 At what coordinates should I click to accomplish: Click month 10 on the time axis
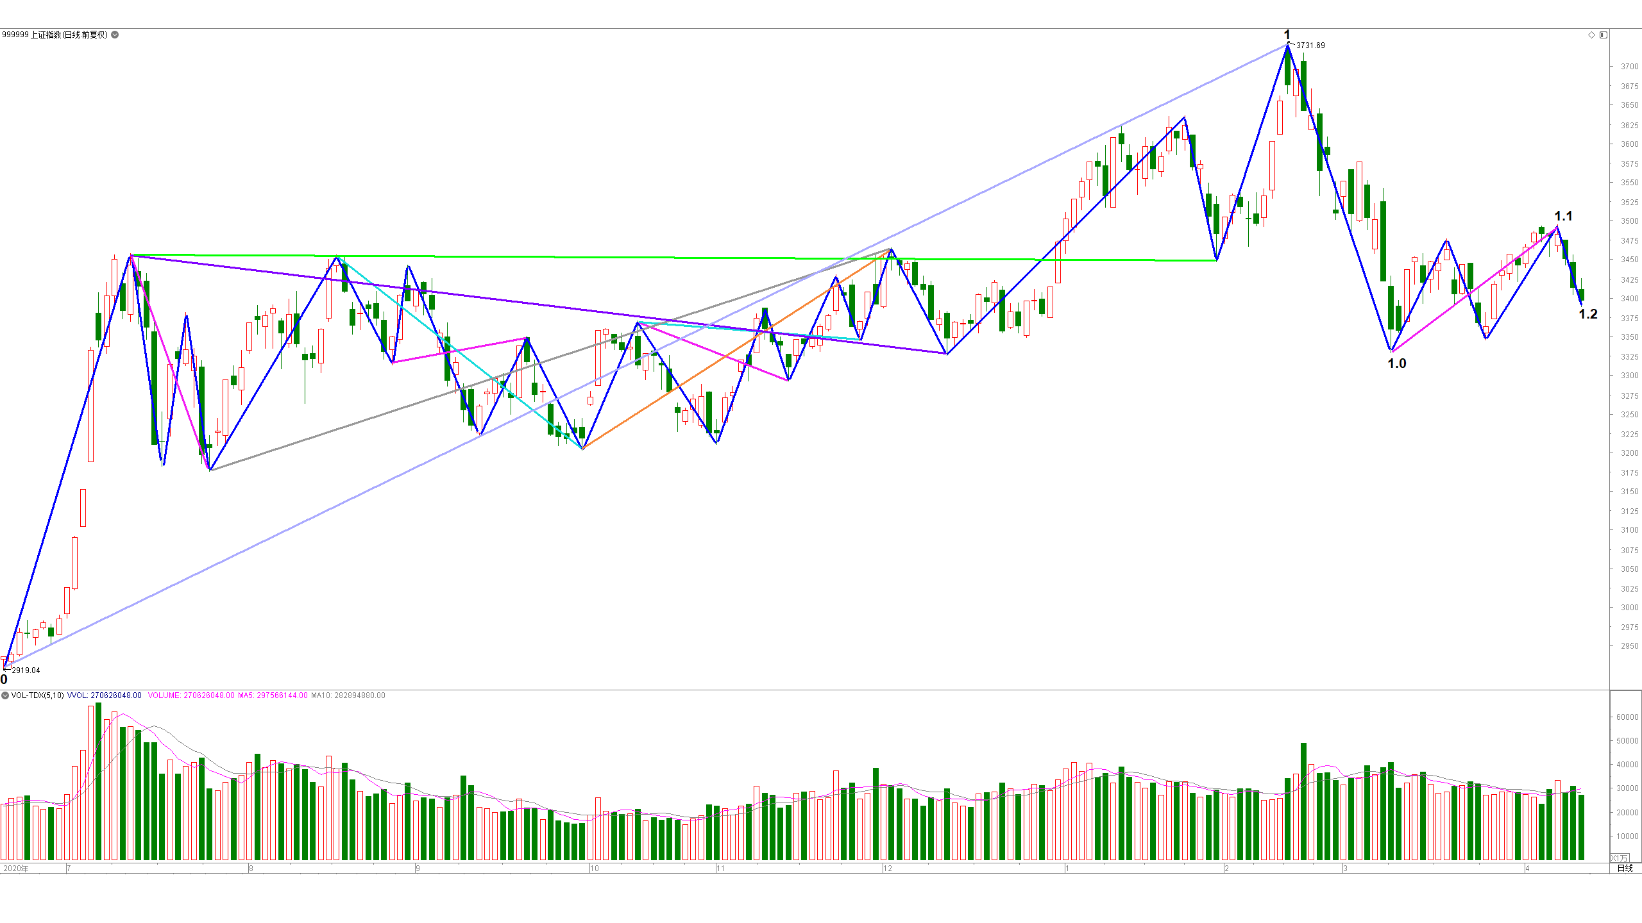point(595,869)
